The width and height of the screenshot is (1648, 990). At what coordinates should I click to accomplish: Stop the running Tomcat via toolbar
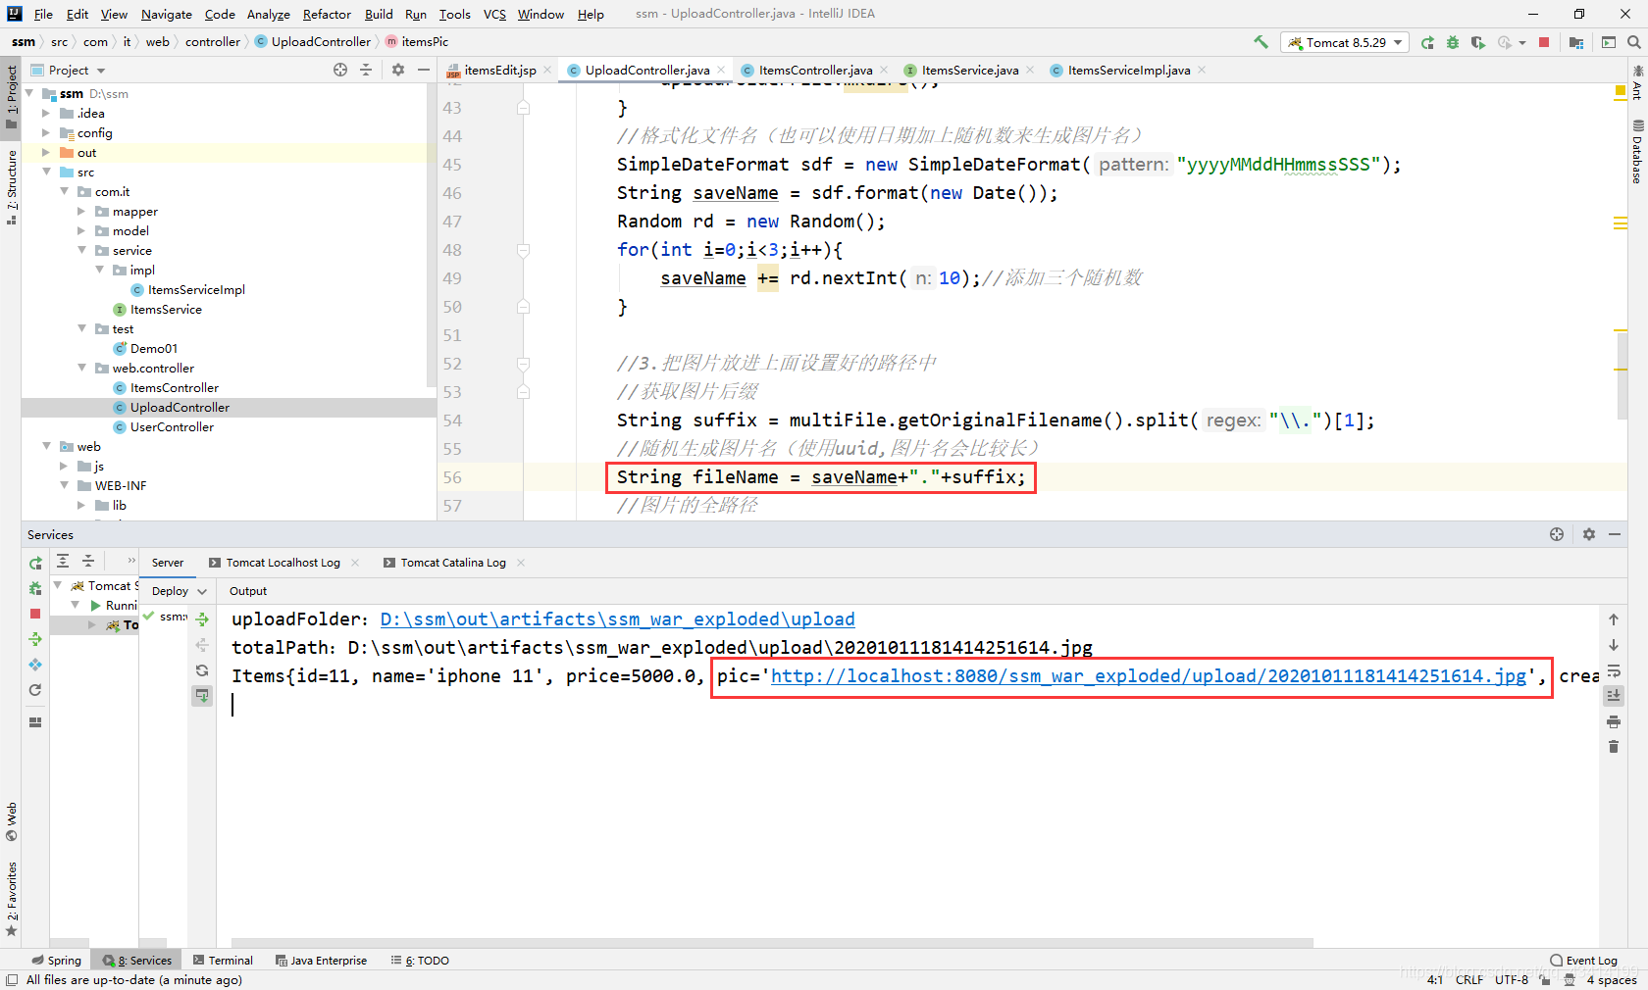click(1544, 42)
